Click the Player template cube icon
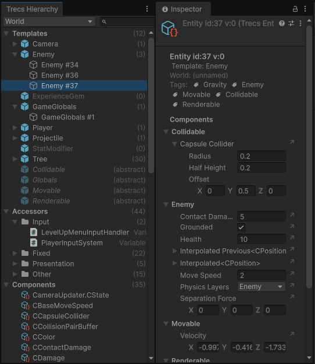The image size is (315, 364). 24,127
